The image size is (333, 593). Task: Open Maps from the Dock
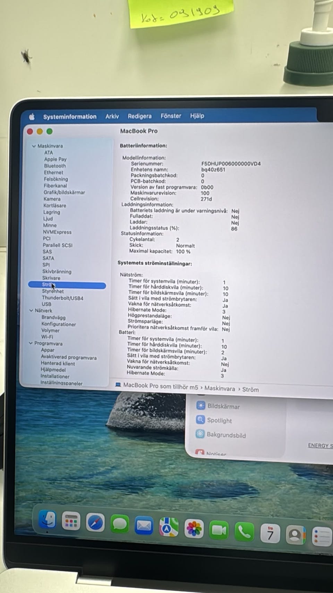(169, 527)
